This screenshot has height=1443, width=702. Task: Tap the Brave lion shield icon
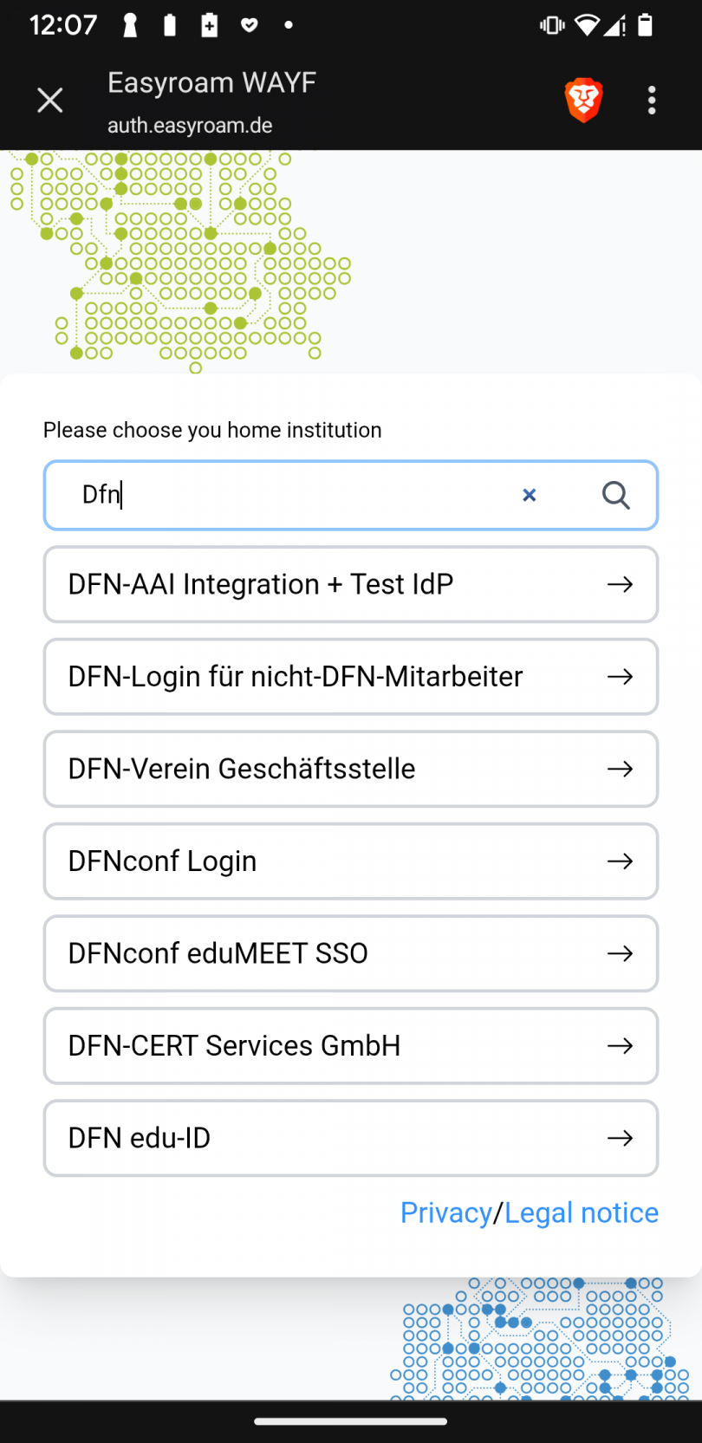click(583, 101)
